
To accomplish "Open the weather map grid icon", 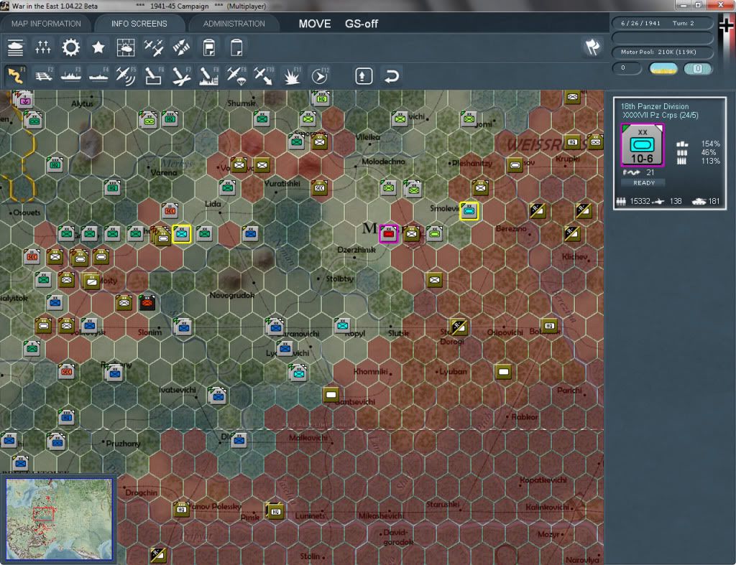I will [x=126, y=47].
